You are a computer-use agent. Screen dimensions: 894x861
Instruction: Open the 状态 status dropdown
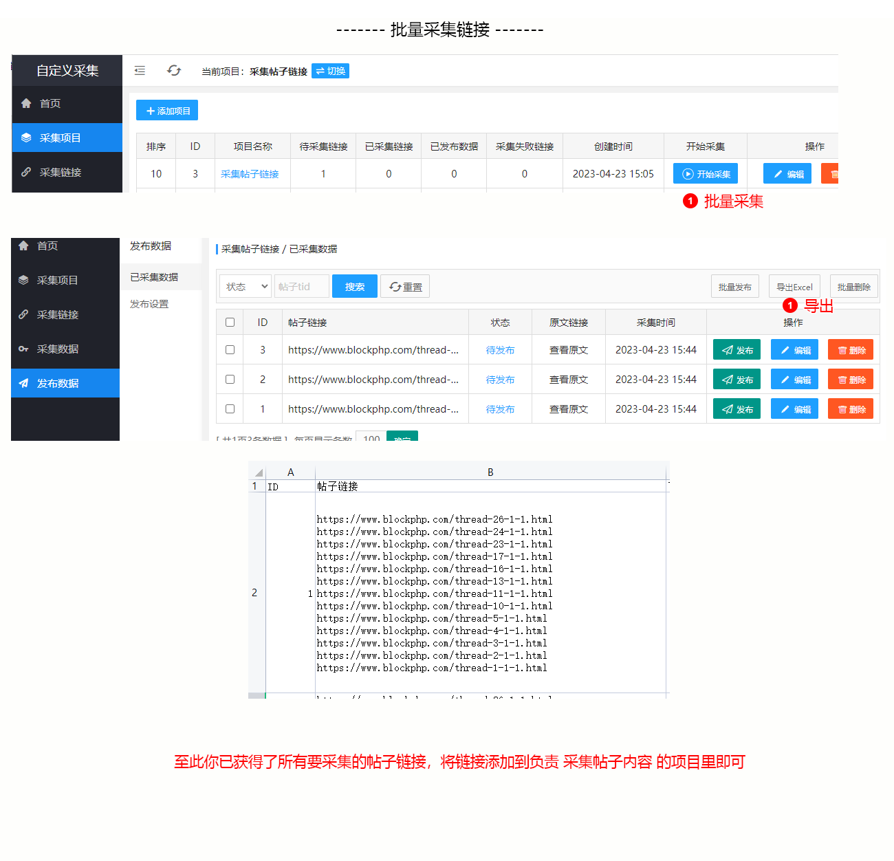246,286
